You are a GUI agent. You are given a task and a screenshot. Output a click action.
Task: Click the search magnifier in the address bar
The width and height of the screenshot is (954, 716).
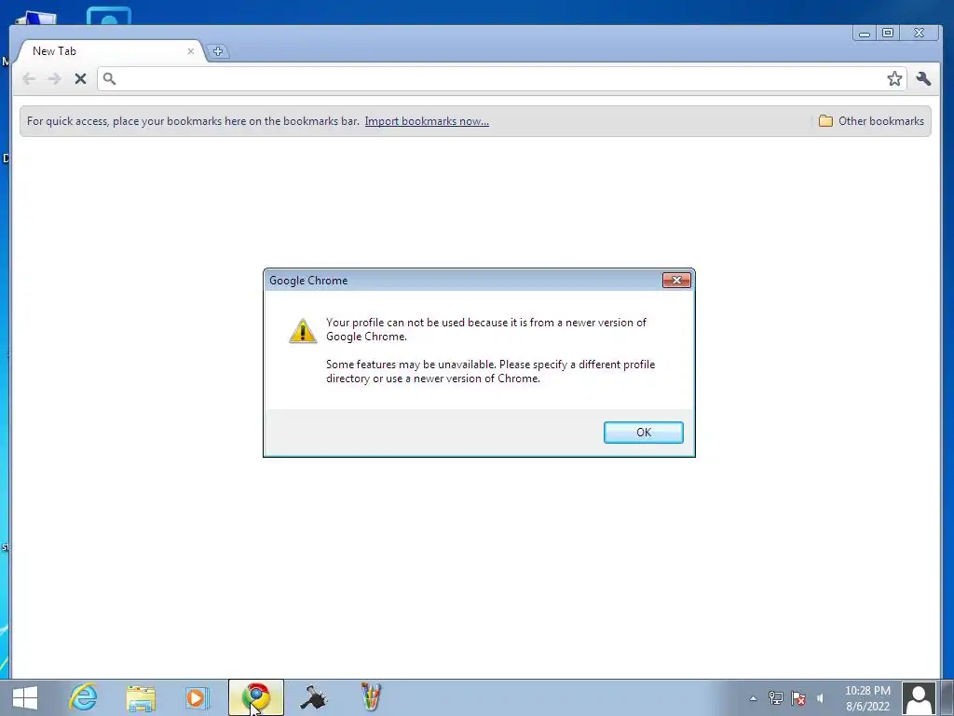(110, 78)
